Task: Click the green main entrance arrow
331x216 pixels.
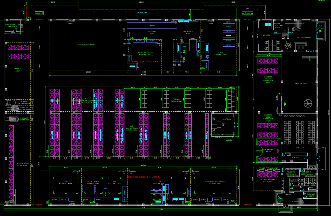Action: [320, 32]
